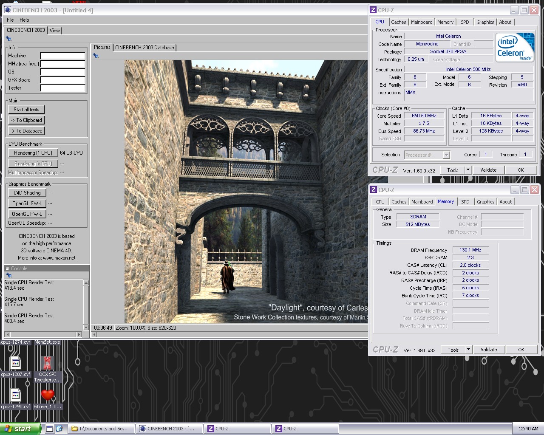The height and width of the screenshot is (435, 544).
Task: Run the C4D Shading benchmark
Action: (x=27, y=193)
